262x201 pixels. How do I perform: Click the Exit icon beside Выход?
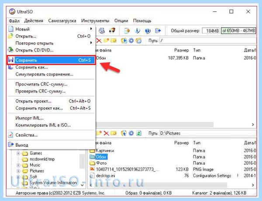[11, 145]
